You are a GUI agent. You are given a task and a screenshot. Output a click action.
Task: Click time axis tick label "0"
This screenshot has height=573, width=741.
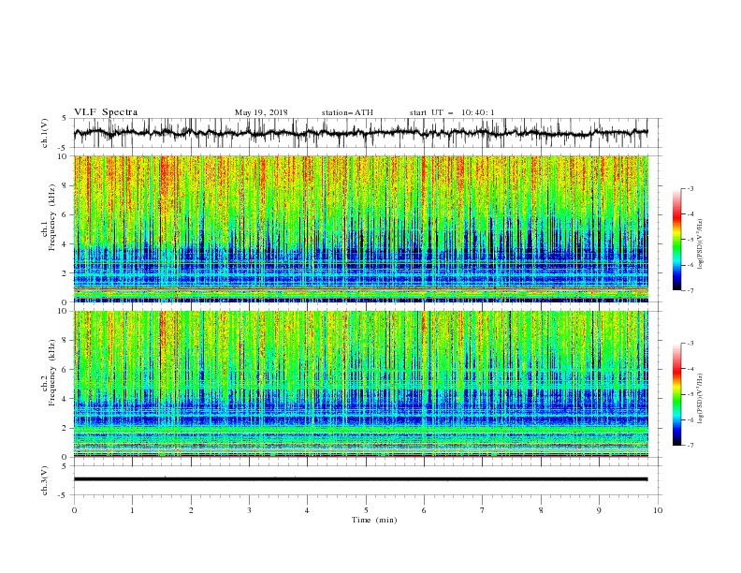tap(74, 510)
